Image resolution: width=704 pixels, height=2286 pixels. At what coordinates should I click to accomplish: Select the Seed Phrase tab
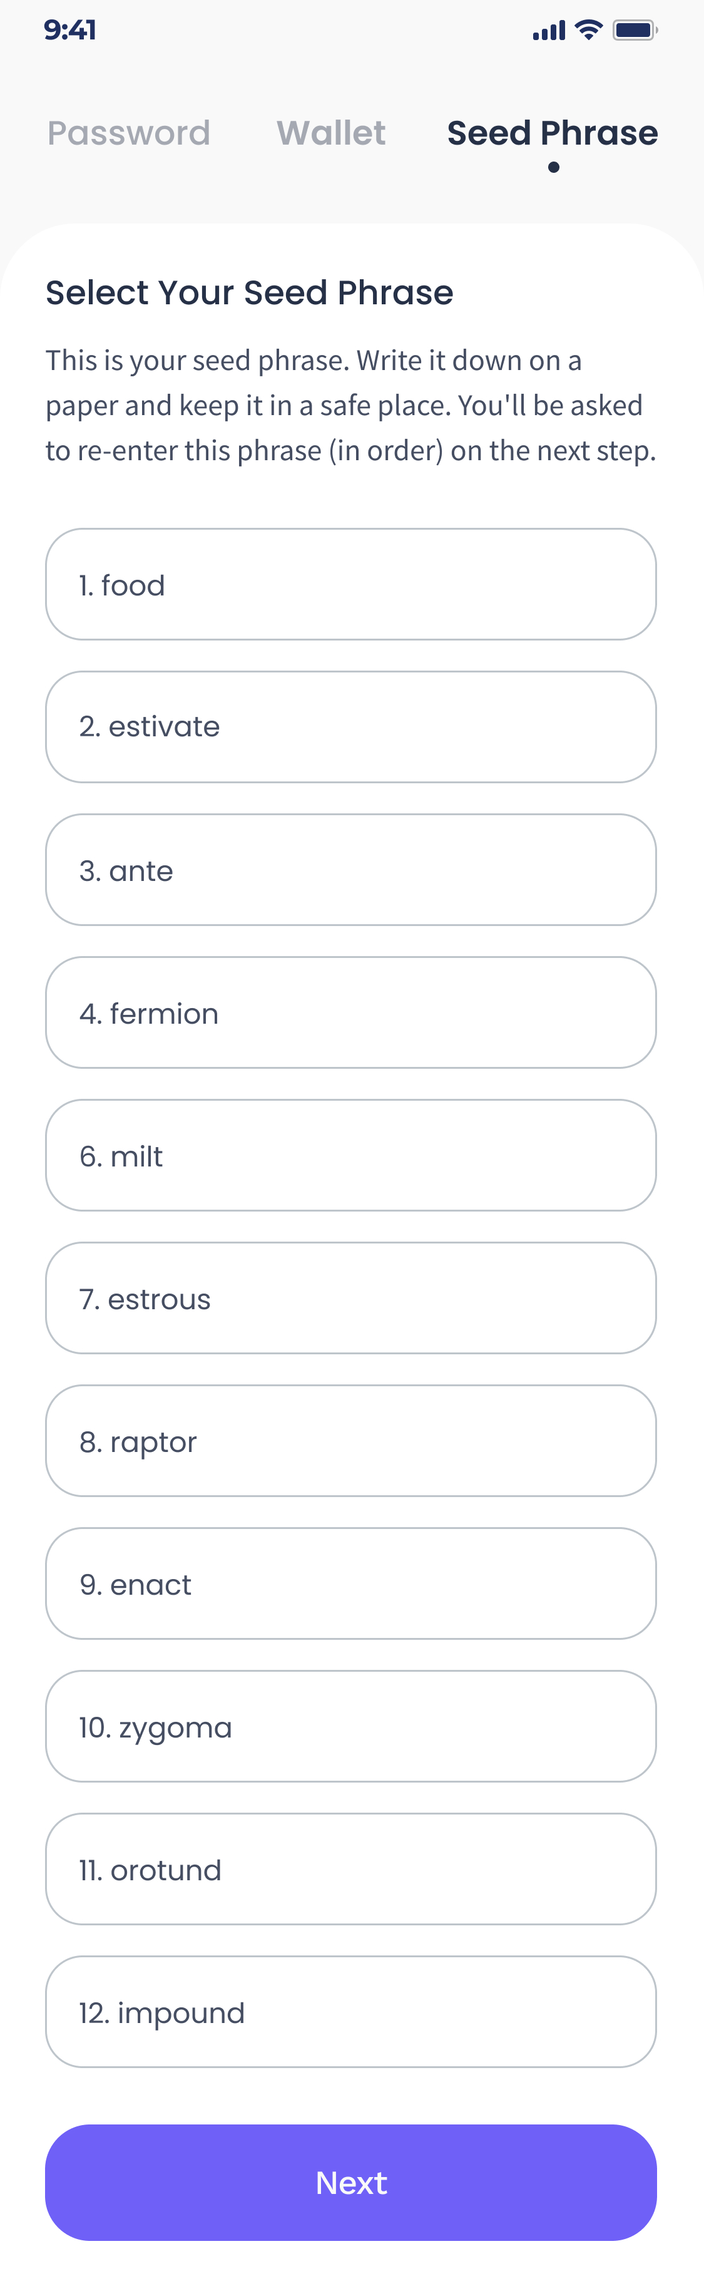point(553,133)
